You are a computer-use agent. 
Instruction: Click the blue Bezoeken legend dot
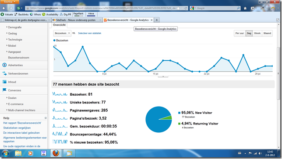(54, 41)
